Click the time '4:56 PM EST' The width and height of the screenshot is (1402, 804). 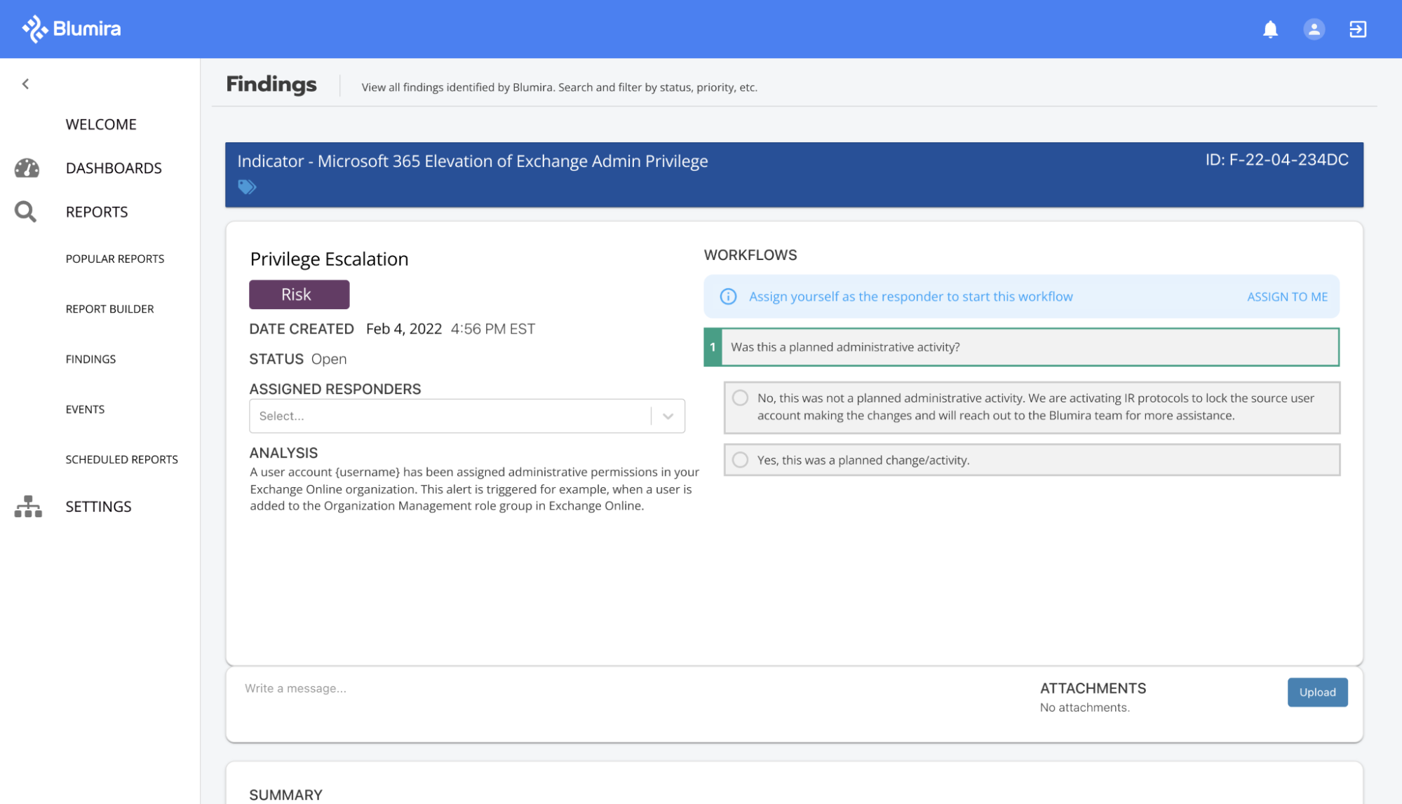[492, 329]
